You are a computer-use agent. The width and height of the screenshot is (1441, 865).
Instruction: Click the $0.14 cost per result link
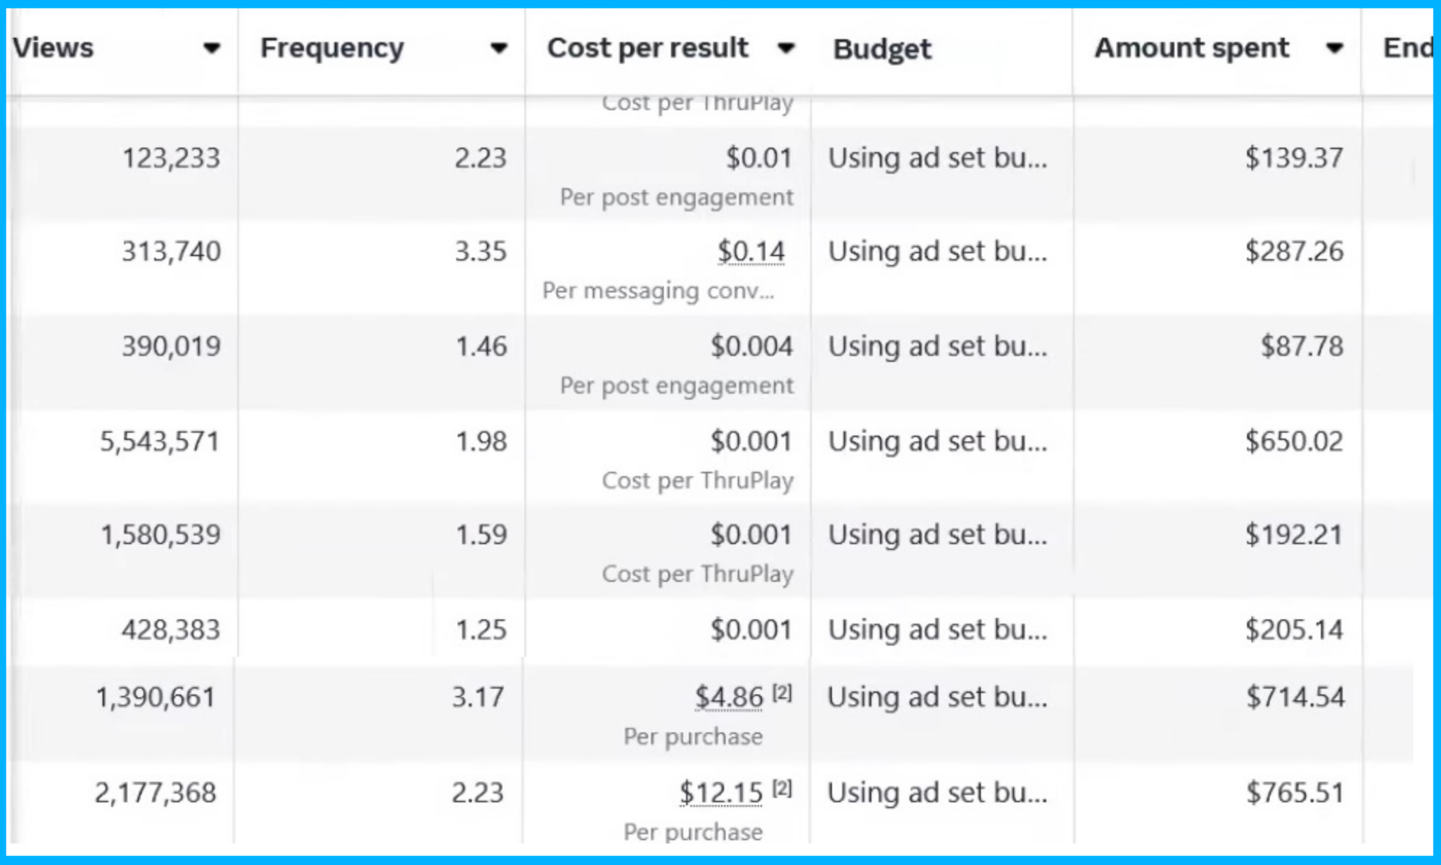[x=751, y=252]
